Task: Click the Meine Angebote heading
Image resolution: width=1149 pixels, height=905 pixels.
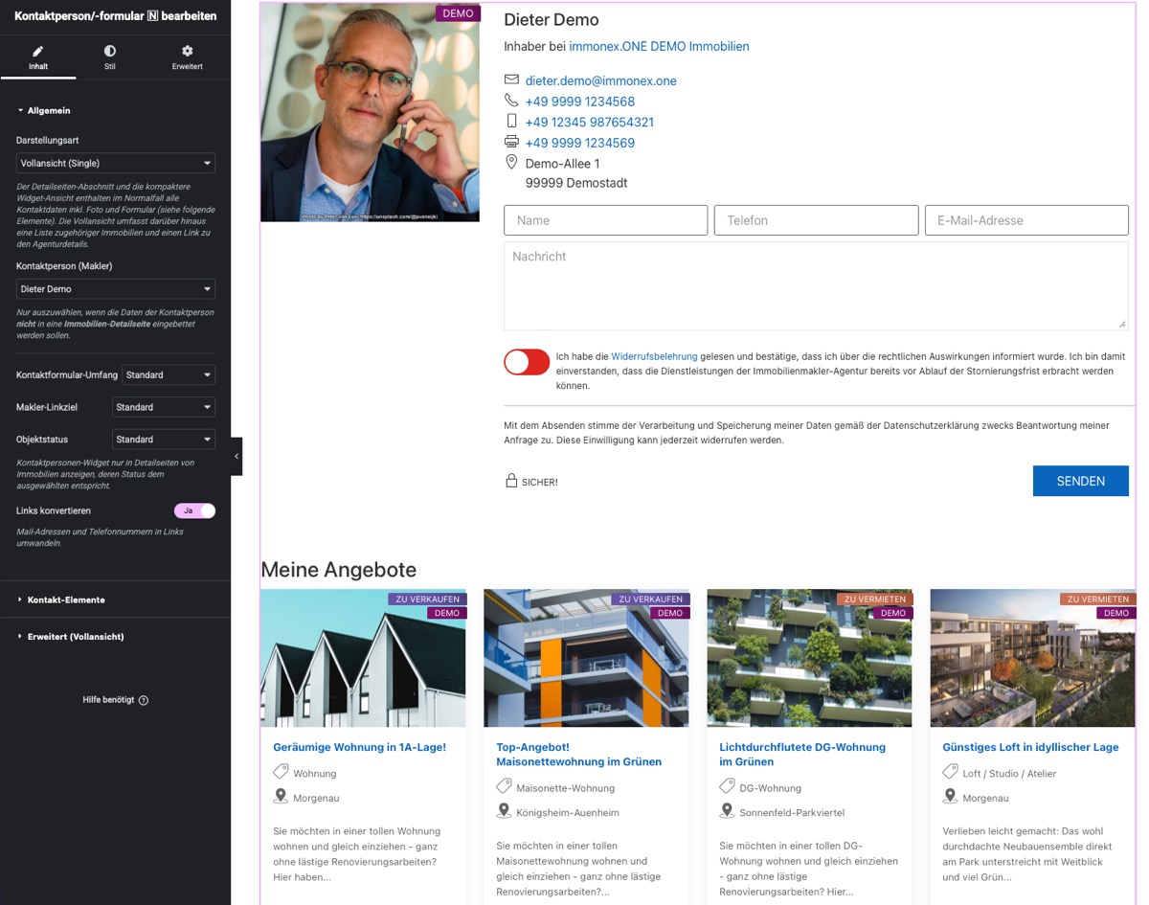Action: 338,570
